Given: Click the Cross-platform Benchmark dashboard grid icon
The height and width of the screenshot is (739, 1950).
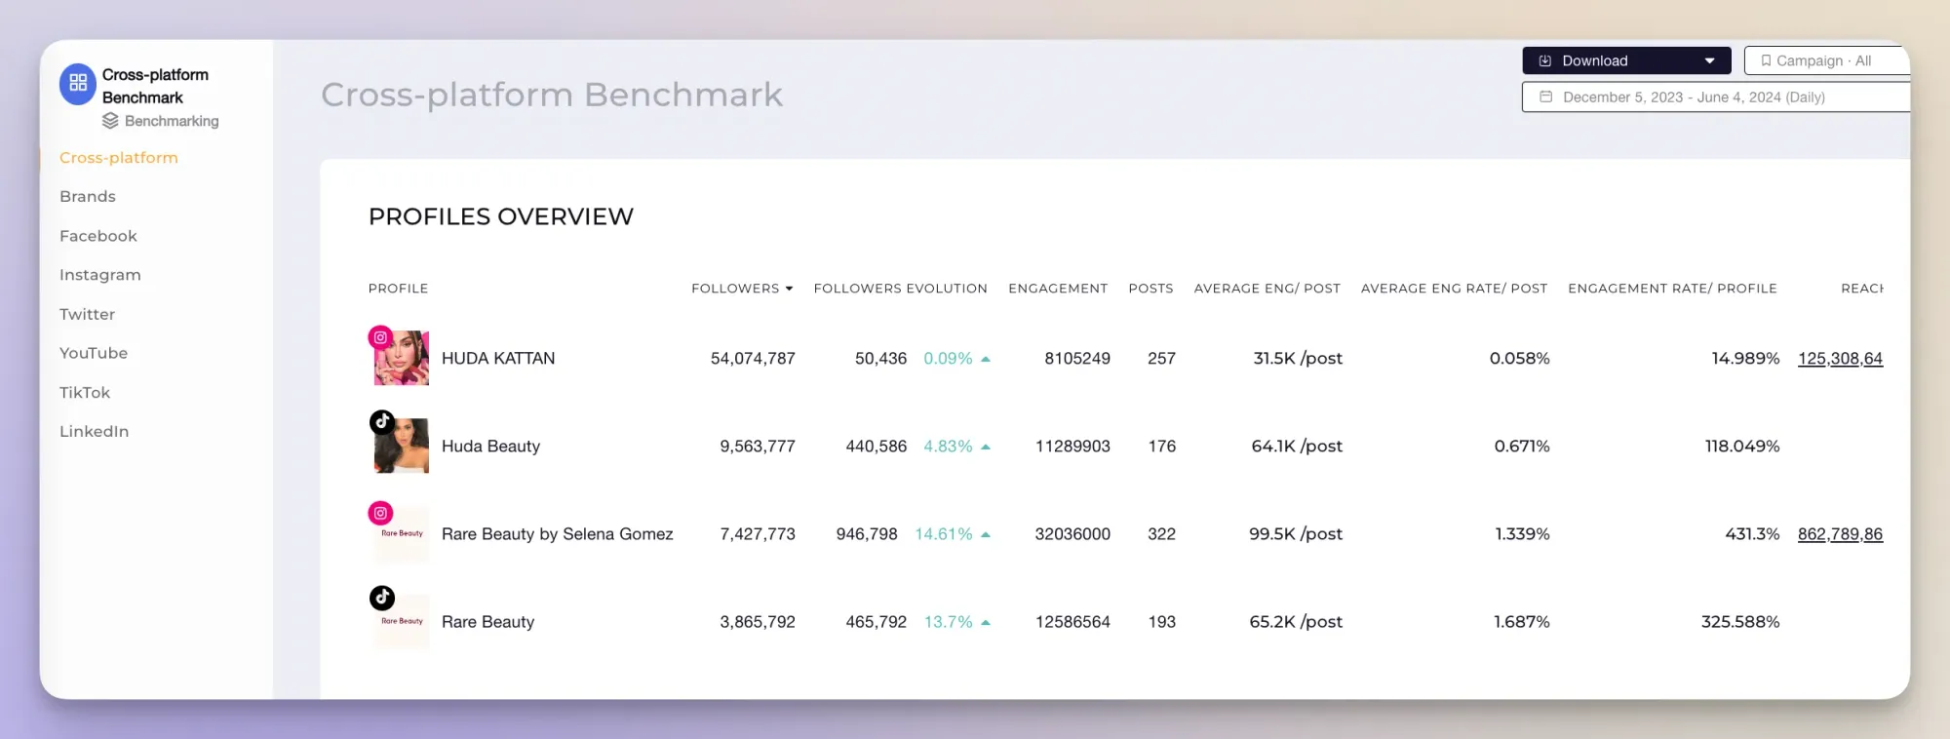Looking at the screenshot, I should pos(78,84).
